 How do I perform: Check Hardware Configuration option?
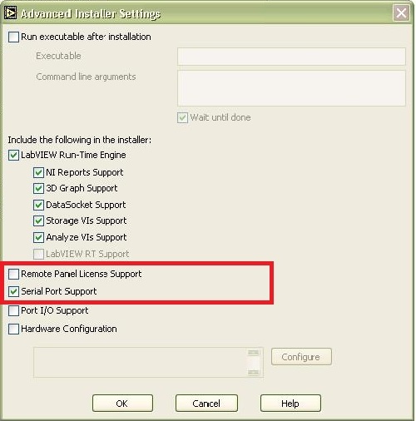[x=13, y=329]
